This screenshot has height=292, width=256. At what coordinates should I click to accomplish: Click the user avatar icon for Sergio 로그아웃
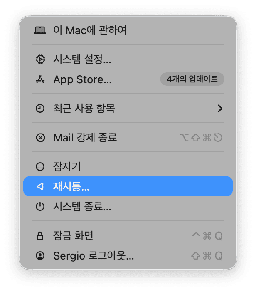coord(40,256)
